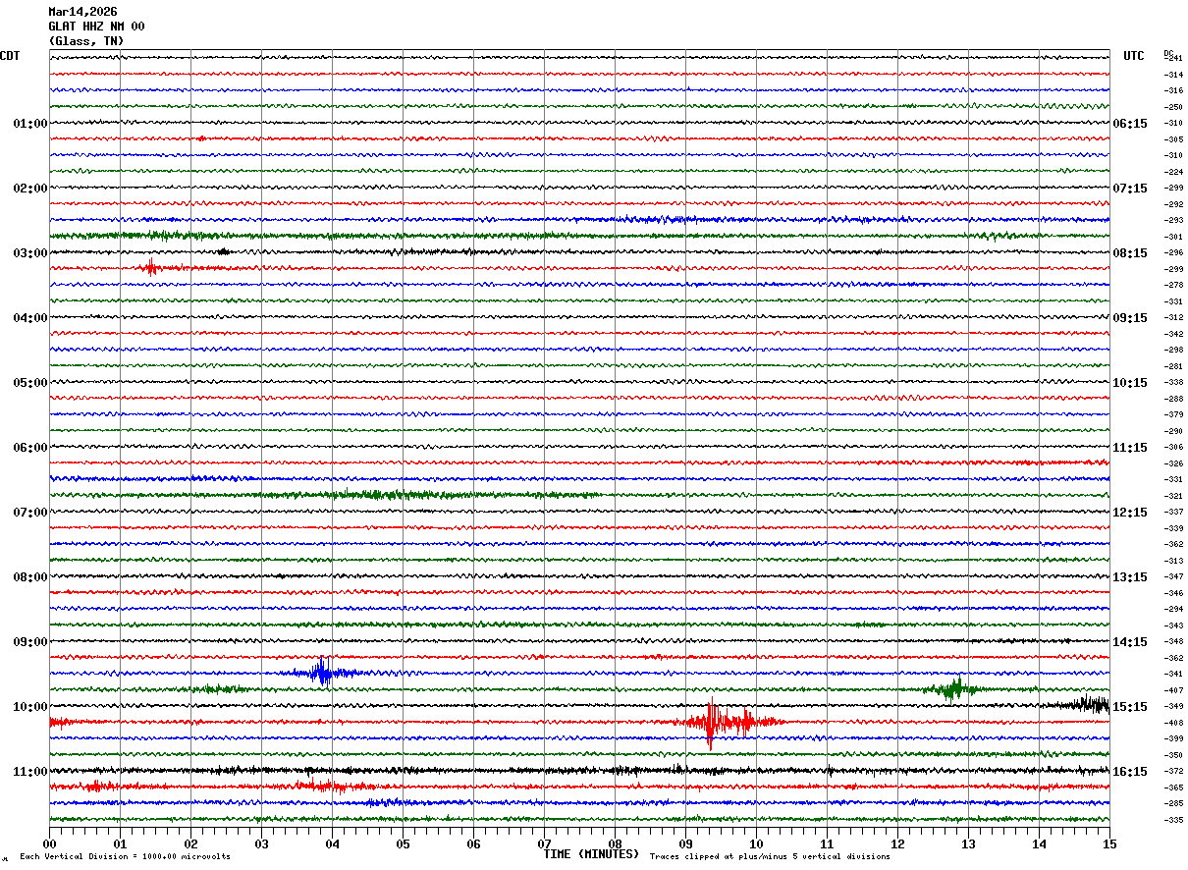Image resolution: width=1188 pixels, height=870 pixels.
Task: Click the 09:15 UTC time label
Action: [1130, 318]
